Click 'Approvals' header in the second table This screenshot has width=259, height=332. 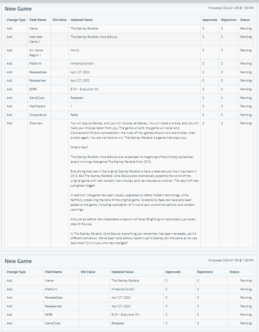tap(173, 272)
